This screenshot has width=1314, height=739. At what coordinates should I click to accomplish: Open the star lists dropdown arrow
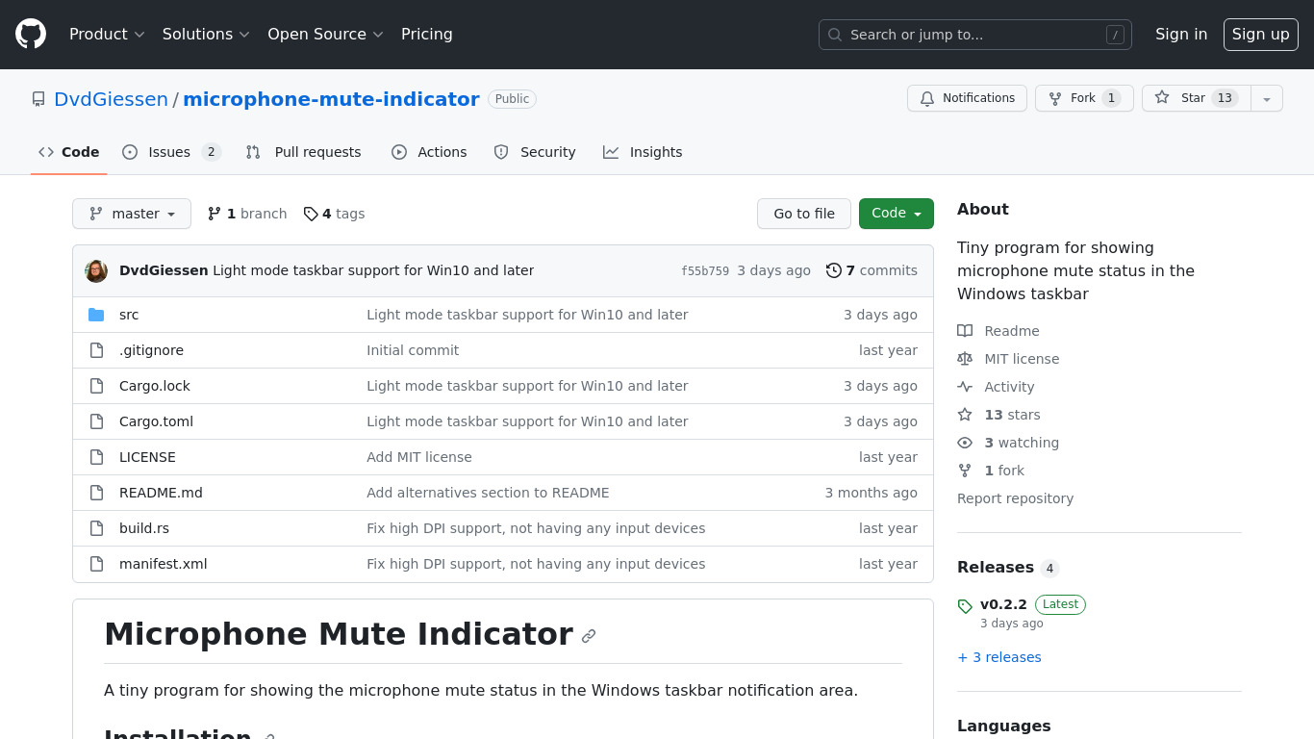click(x=1267, y=98)
